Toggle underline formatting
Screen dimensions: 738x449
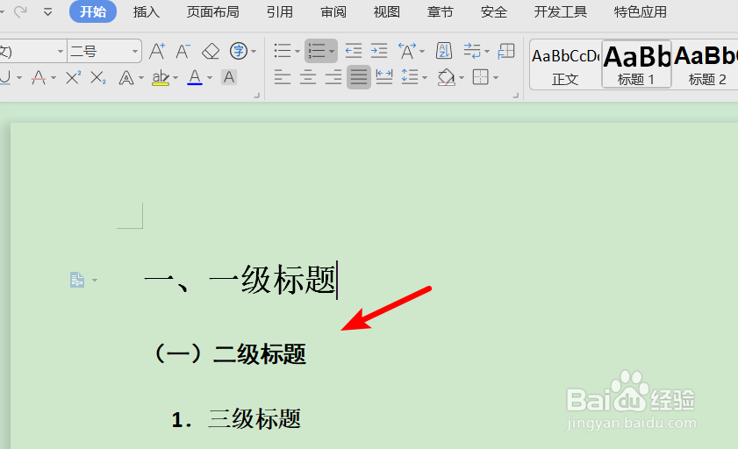(x=5, y=77)
